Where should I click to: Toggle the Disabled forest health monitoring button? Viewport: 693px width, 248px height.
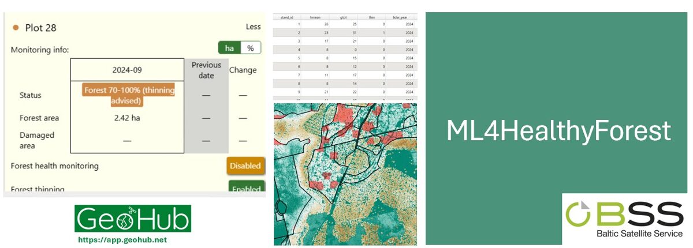pyautogui.click(x=245, y=166)
